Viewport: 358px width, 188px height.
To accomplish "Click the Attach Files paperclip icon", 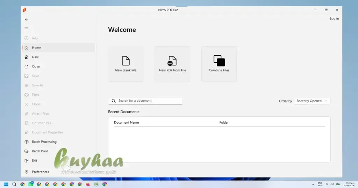I will tap(27, 113).
